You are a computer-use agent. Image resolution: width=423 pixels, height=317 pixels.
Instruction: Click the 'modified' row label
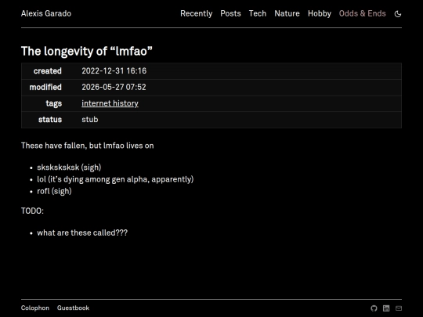pyautogui.click(x=45, y=87)
